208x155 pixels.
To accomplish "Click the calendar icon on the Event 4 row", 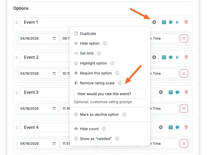I will point(170,127).
